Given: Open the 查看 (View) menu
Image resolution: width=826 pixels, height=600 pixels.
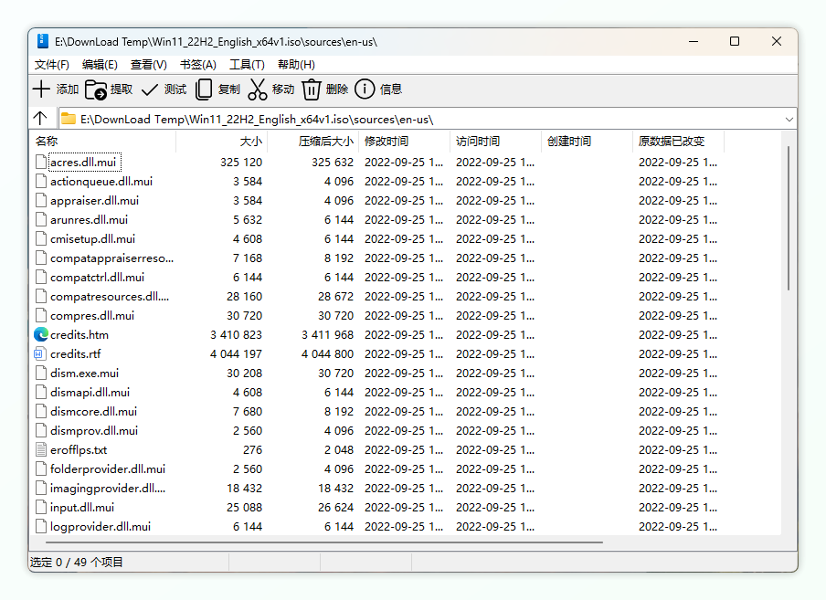Looking at the screenshot, I should pos(148,64).
